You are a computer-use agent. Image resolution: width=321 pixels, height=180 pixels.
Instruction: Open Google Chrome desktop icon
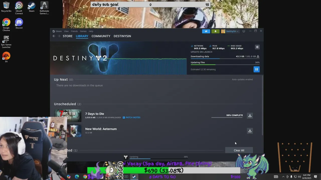tap(6, 25)
